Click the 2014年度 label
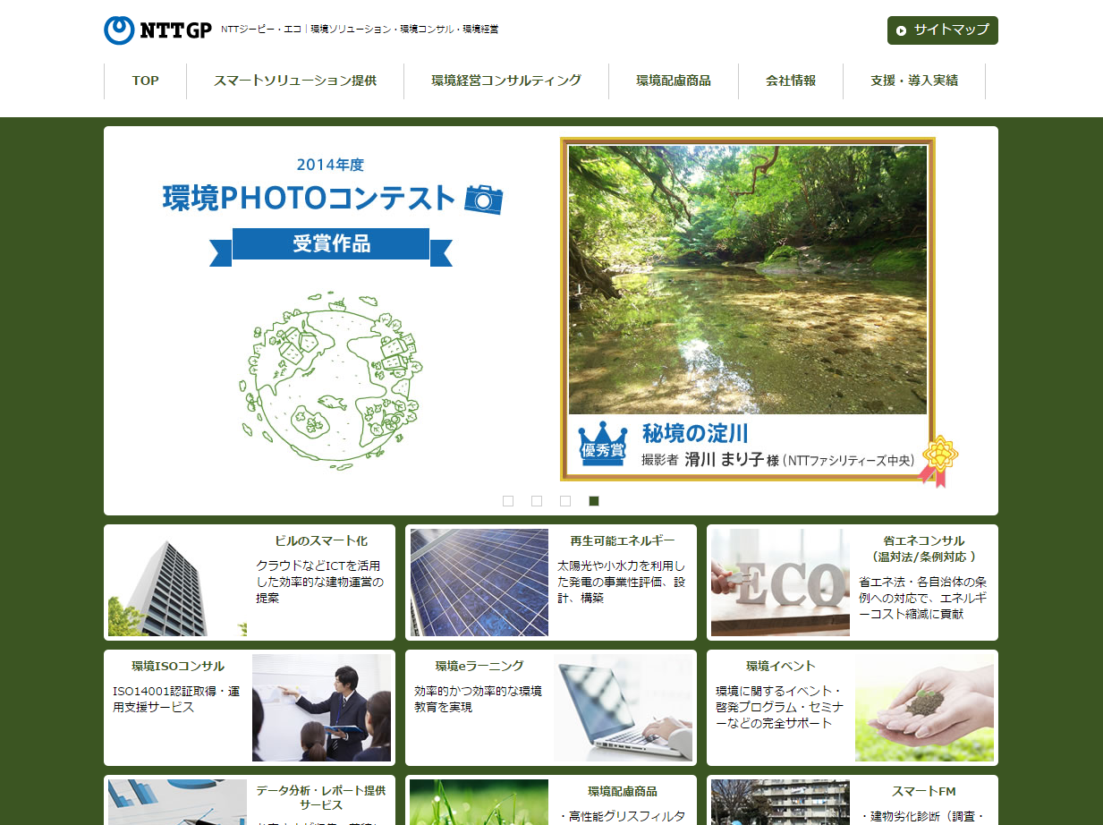Viewport: 1103px width, 825px height. (330, 165)
